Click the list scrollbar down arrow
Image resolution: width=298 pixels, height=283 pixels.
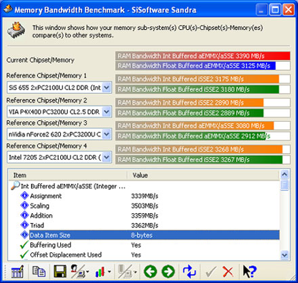click(284, 255)
